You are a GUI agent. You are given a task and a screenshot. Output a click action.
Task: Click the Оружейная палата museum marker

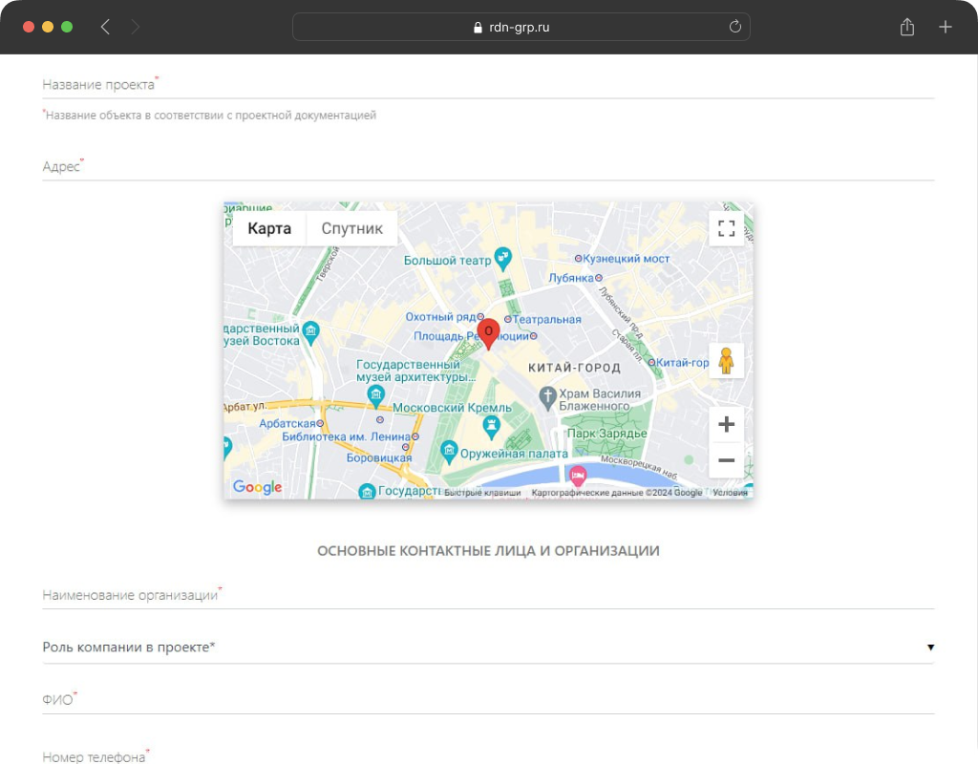[x=493, y=425]
